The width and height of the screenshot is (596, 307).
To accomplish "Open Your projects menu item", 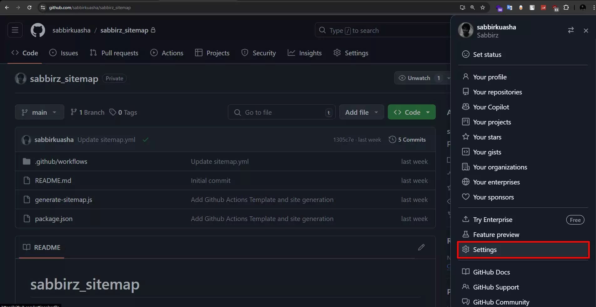I will [x=523, y=122].
